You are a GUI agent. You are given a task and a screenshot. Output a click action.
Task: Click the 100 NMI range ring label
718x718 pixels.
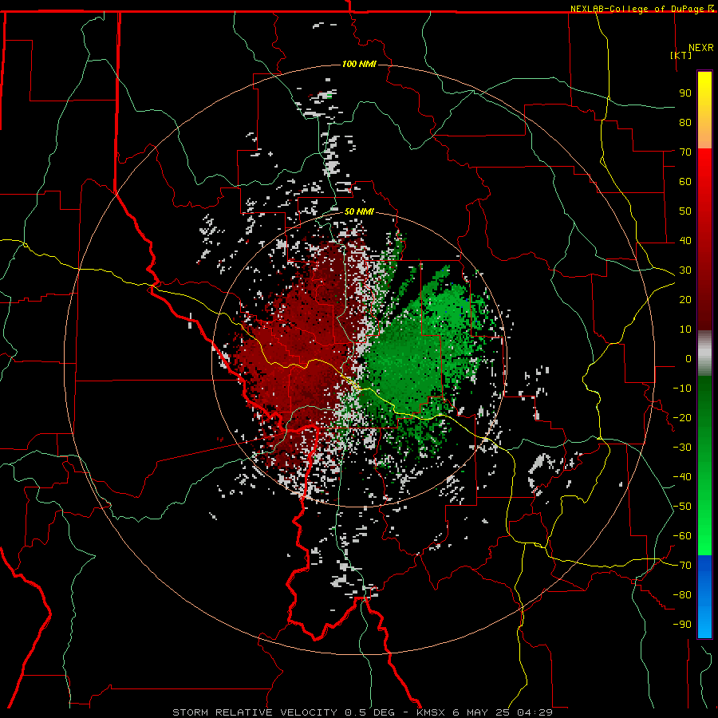359,64
